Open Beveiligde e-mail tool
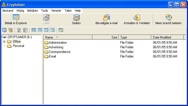188x106 pixels. [106, 20]
